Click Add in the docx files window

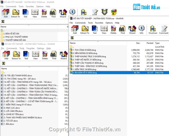[x=6, y=55]
